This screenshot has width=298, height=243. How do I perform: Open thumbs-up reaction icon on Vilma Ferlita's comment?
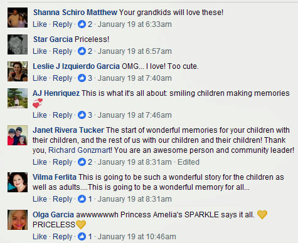(82, 199)
